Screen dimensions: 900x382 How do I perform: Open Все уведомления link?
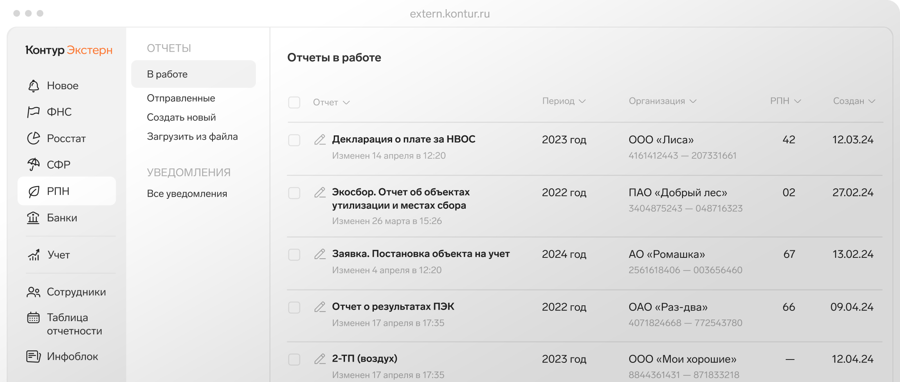(x=187, y=194)
